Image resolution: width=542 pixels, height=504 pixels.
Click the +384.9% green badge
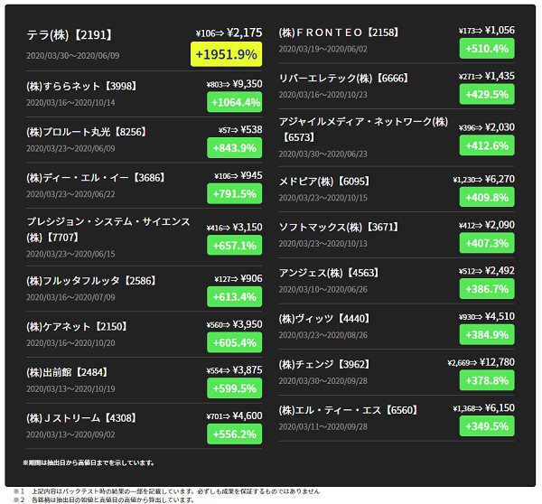point(487,334)
